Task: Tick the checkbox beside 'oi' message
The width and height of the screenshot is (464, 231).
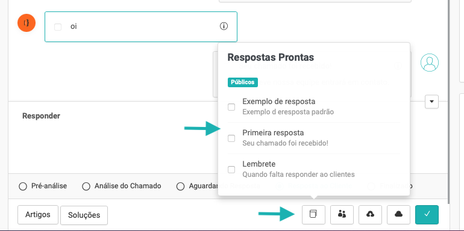Action: pos(58,27)
